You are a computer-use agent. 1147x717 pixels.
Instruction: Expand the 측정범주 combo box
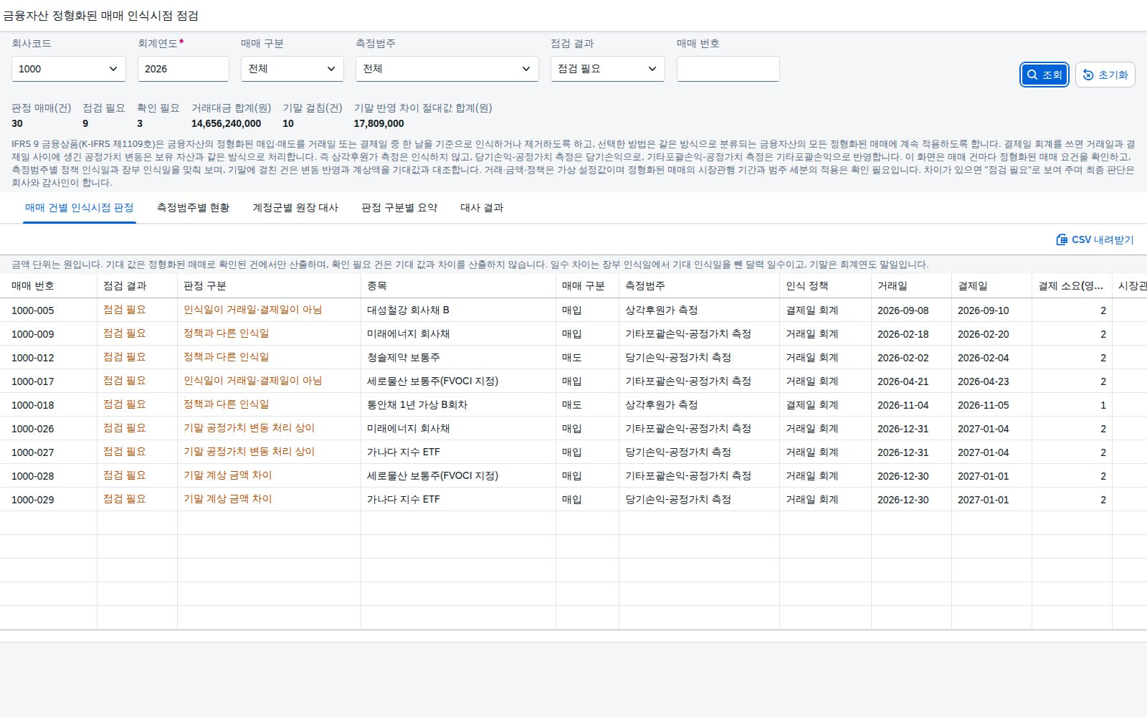[x=447, y=69]
